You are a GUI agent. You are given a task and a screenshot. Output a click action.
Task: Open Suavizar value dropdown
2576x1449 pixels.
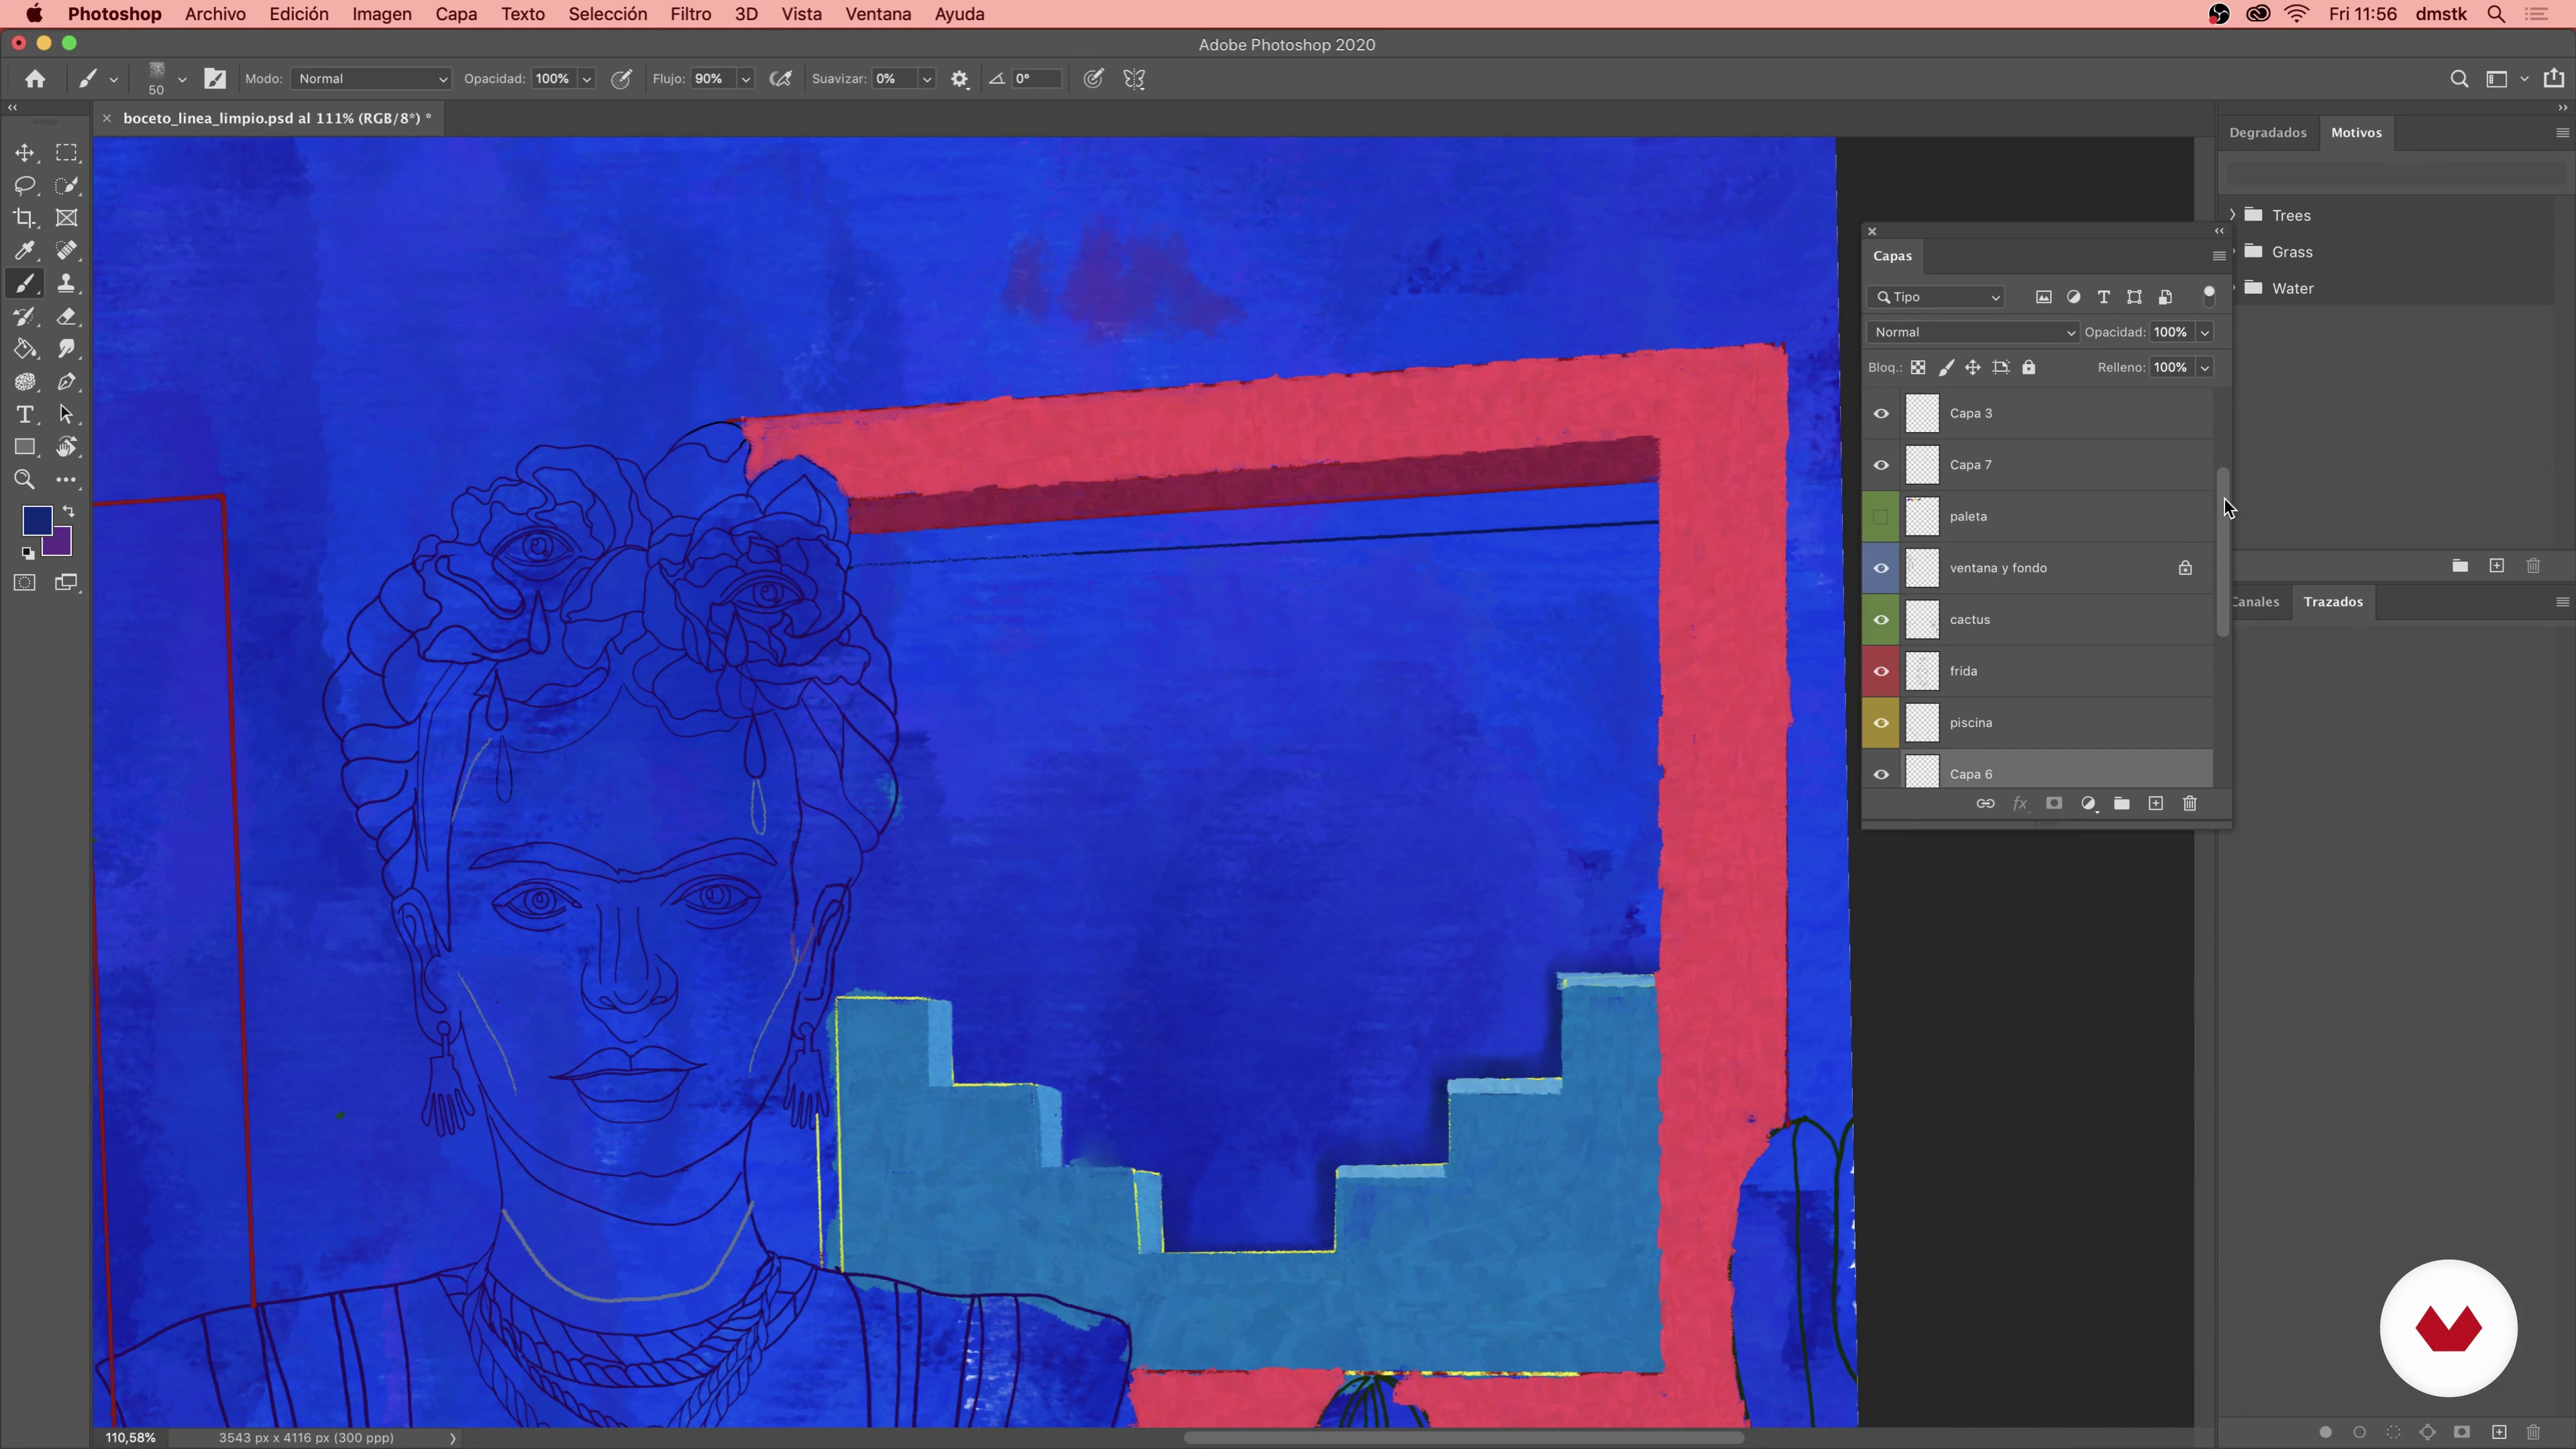point(927,79)
